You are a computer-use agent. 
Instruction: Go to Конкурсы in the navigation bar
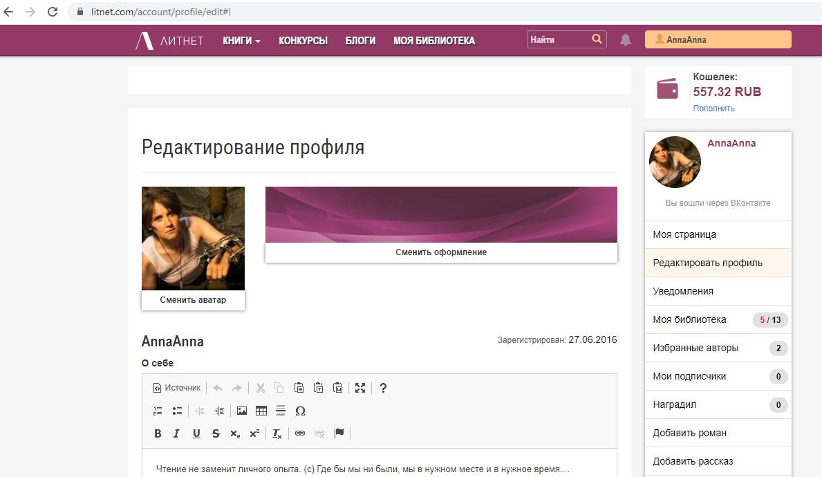(x=303, y=41)
